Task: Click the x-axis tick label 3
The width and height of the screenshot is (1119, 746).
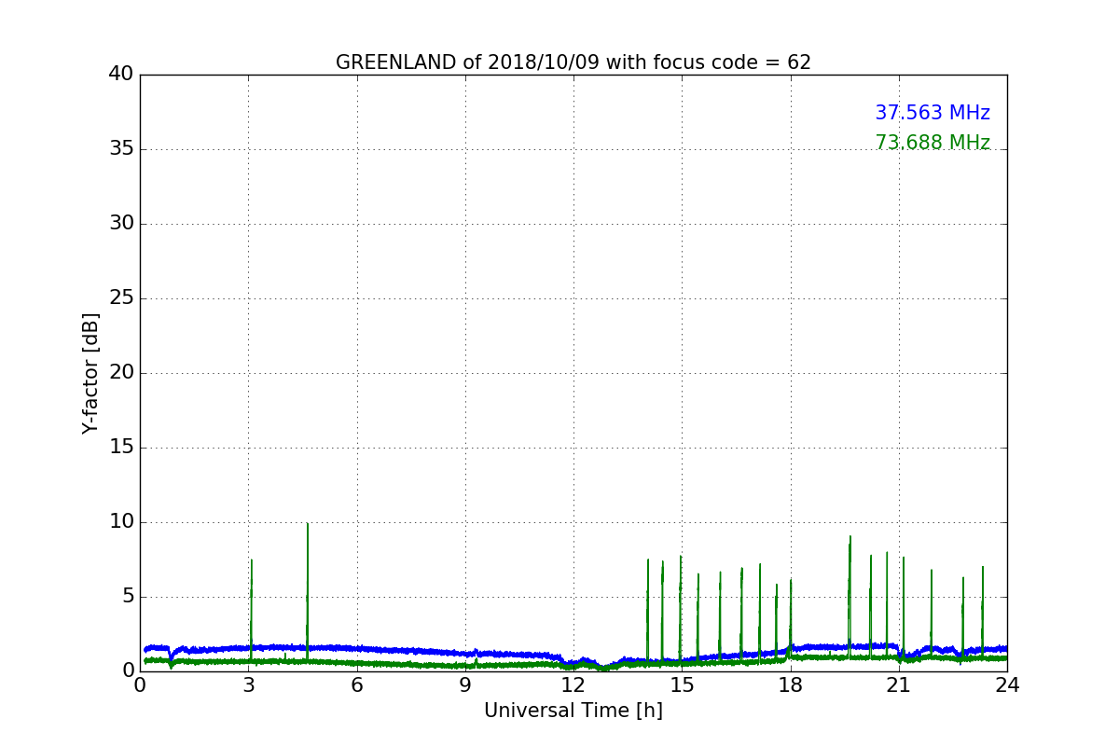Action: click(248, 685)
